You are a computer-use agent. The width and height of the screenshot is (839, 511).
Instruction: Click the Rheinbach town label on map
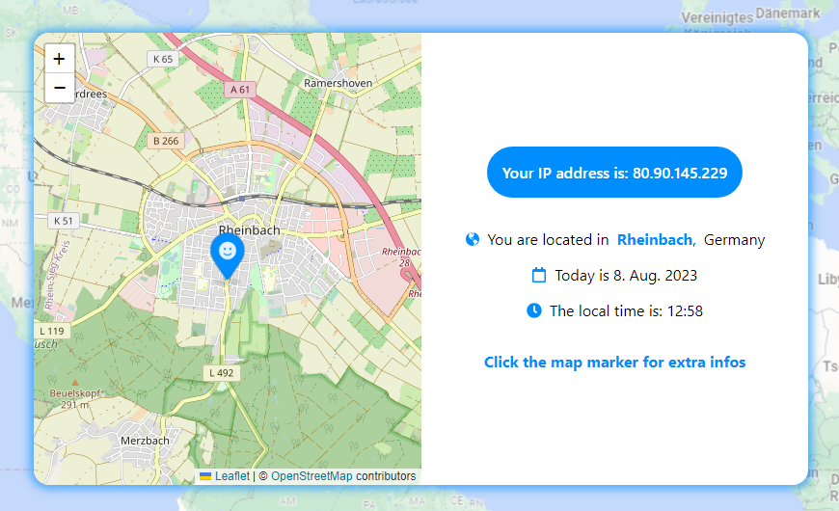point(250,230)
